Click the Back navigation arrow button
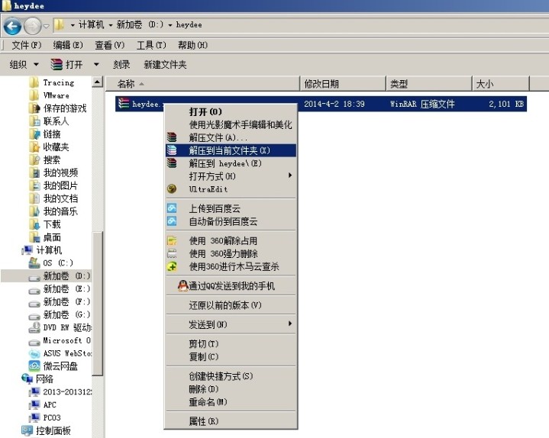549x438 pixels. coord(12,26)
